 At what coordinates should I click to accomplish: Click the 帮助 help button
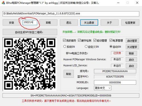[x=69, y=74]
